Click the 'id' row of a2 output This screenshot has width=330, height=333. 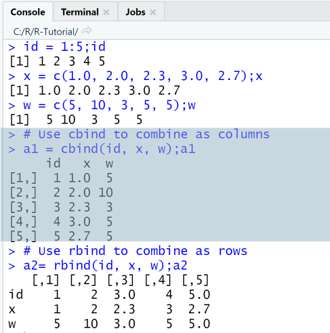[x=109, y=294]
